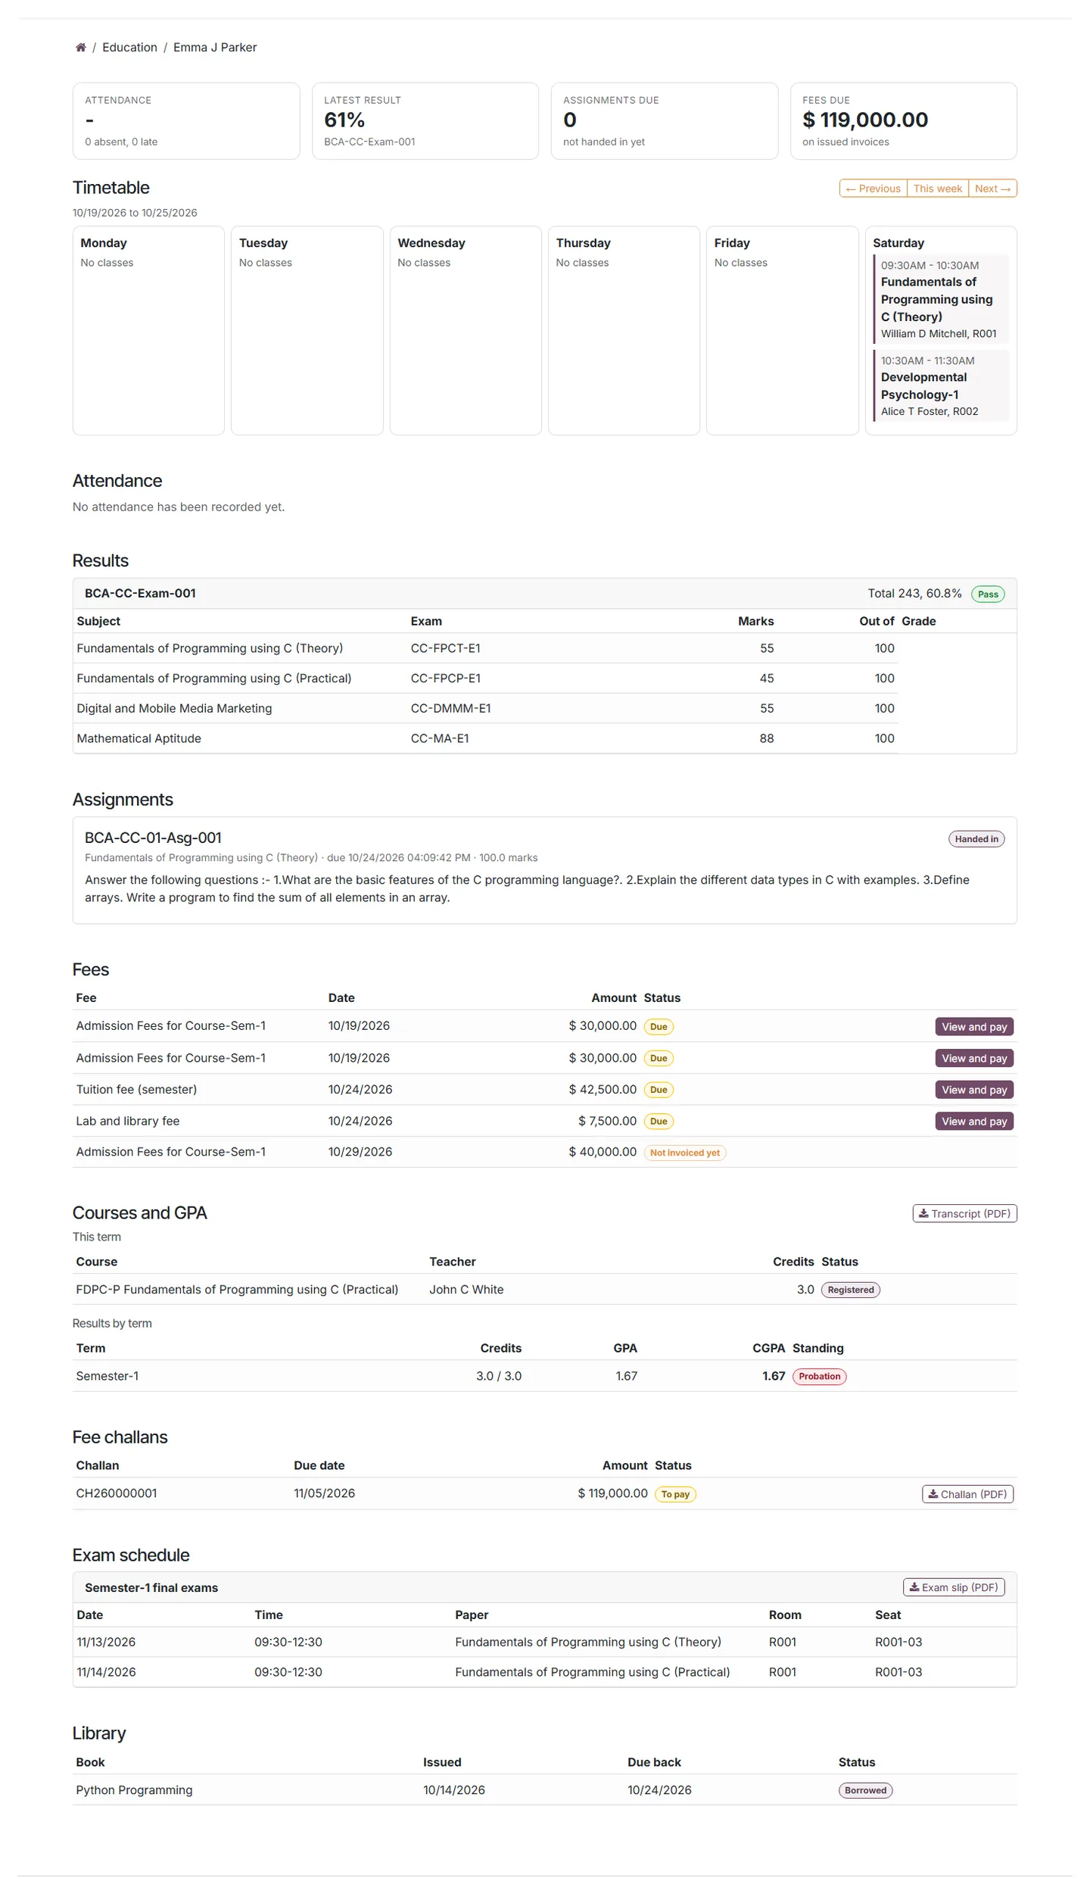Image resolution: width=1090 pixels, height=1894 pixels.
Task: Click the To pay status badge
Action: click(675, 1495)
